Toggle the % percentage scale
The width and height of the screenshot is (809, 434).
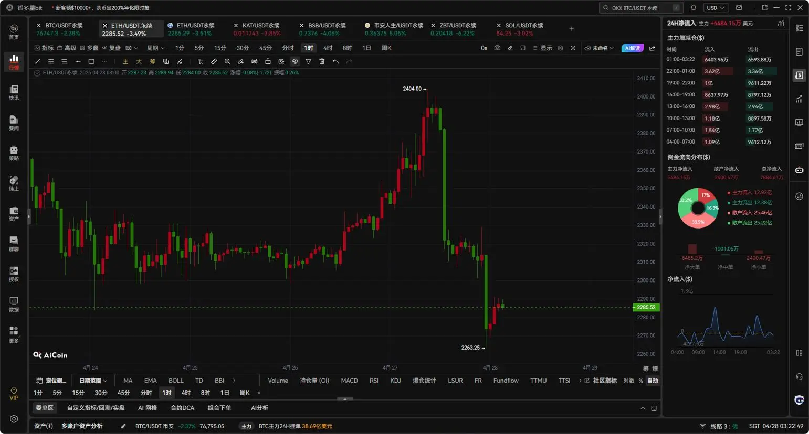point(640,381)
